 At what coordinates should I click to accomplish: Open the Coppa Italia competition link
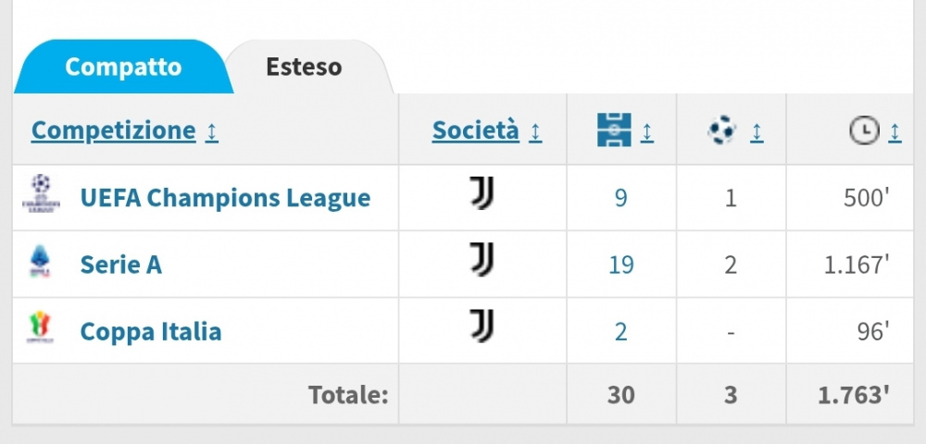pos(151,331)
